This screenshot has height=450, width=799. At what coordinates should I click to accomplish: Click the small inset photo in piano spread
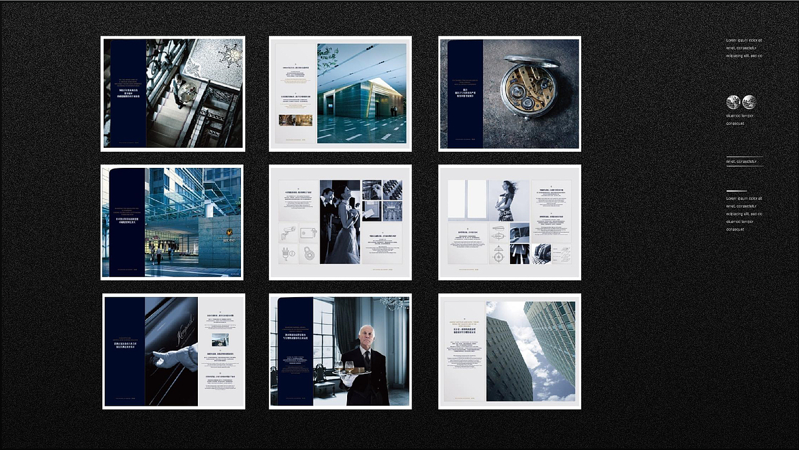(220, 340)
